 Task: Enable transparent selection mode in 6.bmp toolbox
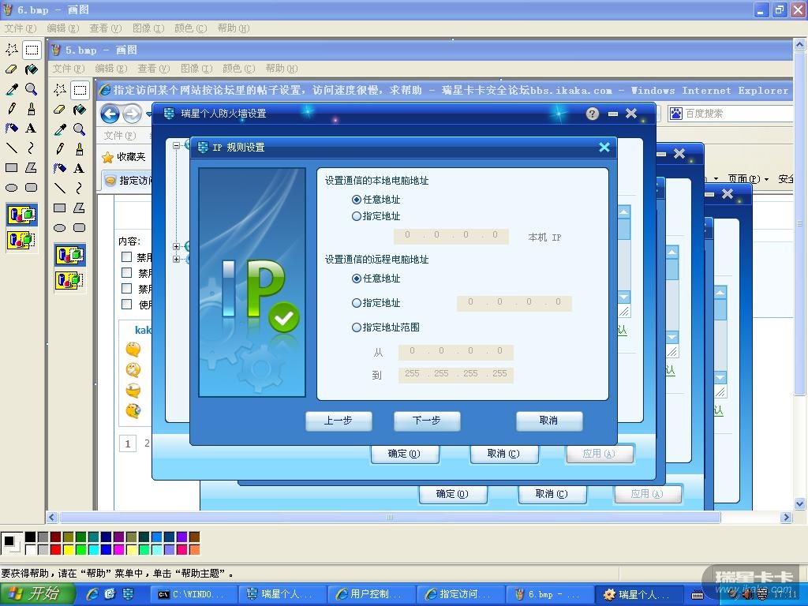pos(21,240)
